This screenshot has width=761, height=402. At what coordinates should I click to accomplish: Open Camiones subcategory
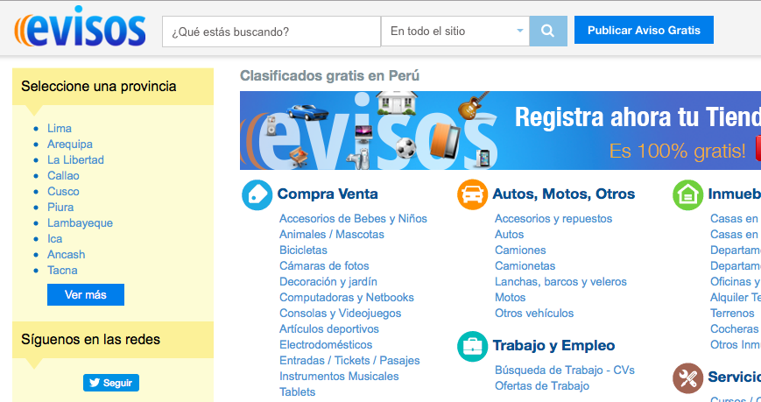pyautogui.click(x=520, y=250)
